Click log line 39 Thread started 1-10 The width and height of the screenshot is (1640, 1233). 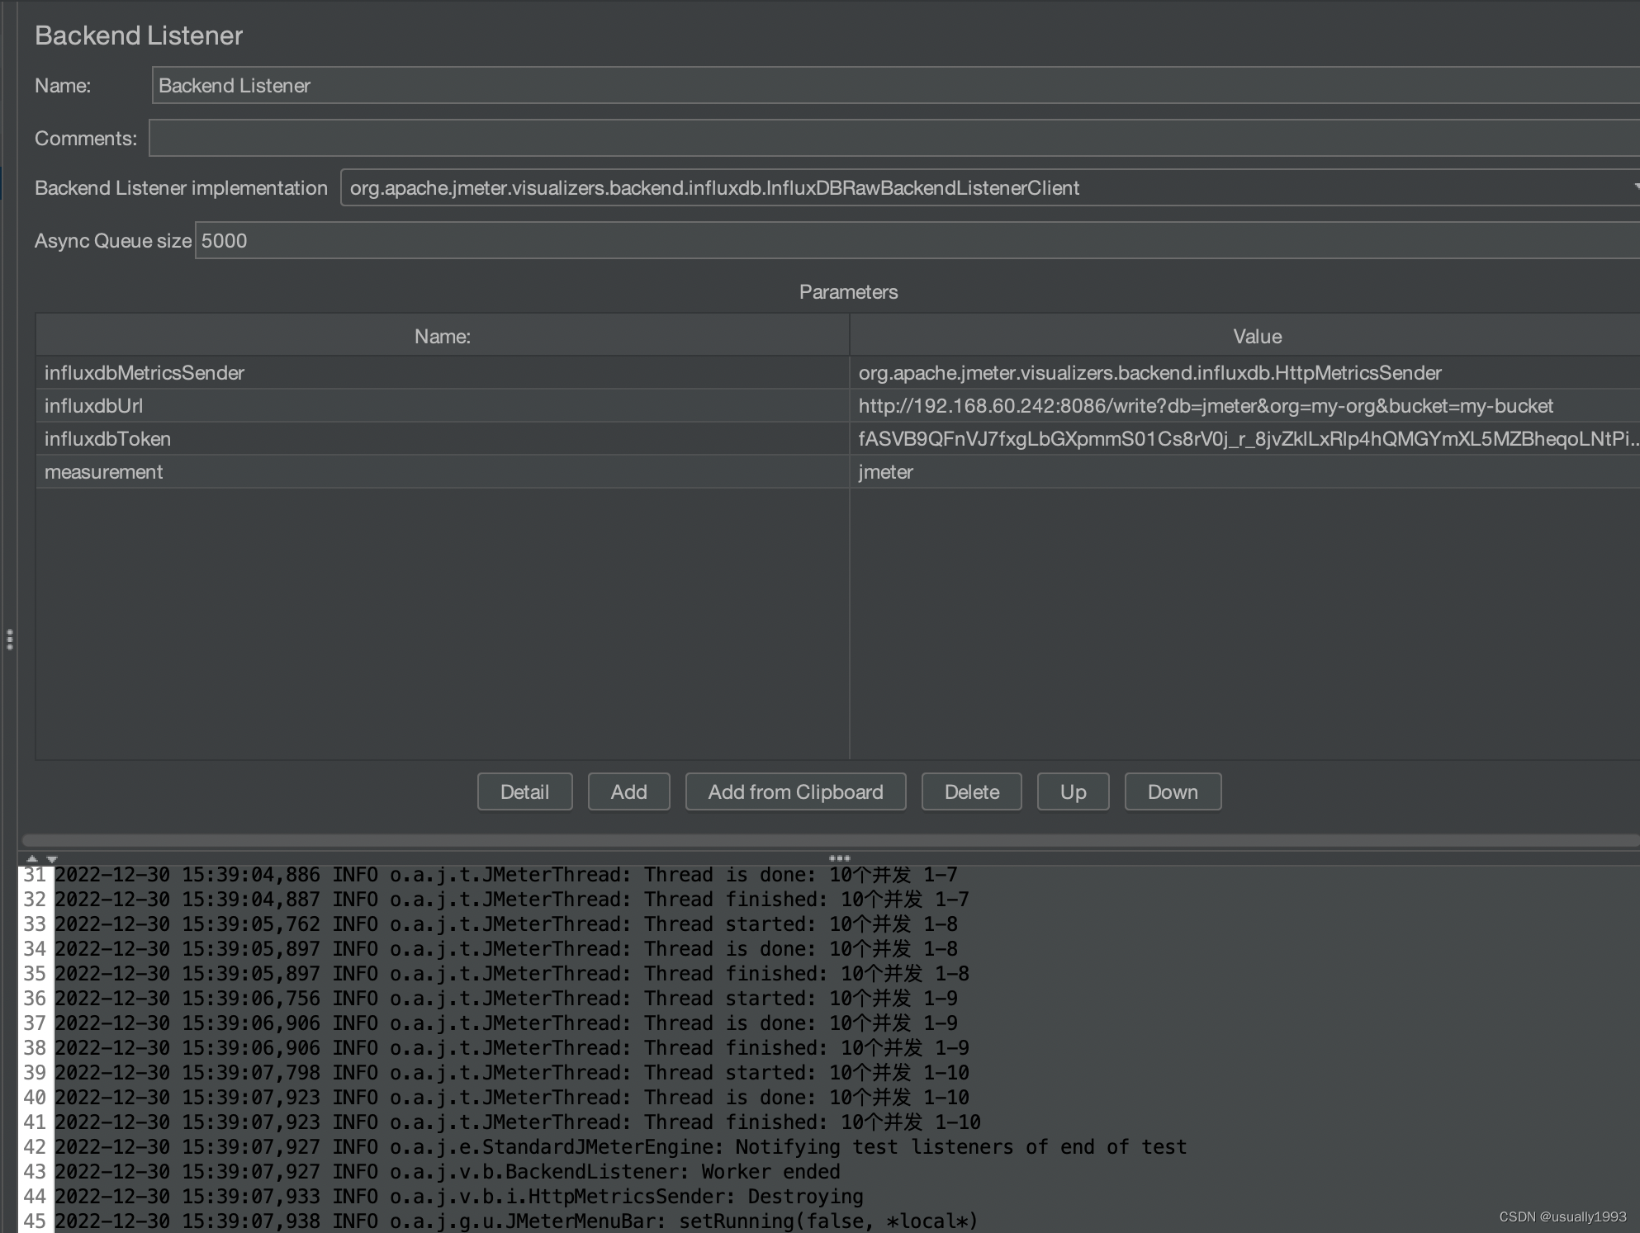click(x=512, y=1072)
